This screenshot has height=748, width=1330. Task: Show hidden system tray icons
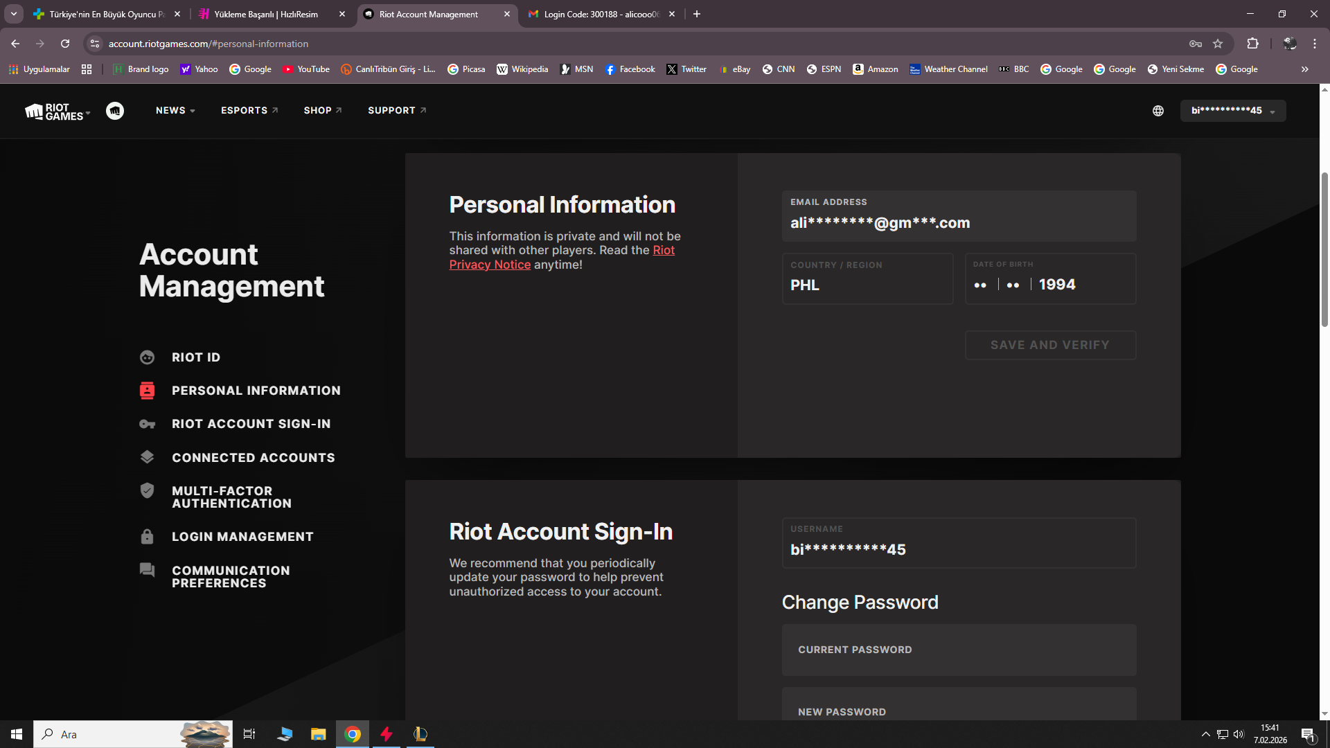pos(1206,734)
